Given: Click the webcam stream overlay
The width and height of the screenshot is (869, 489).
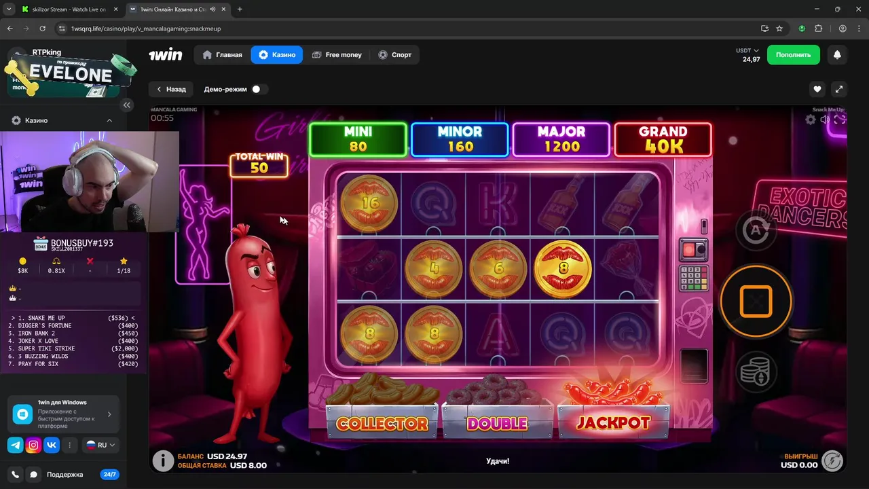Looking at the screenshot, I should click(x=90, y=182).
